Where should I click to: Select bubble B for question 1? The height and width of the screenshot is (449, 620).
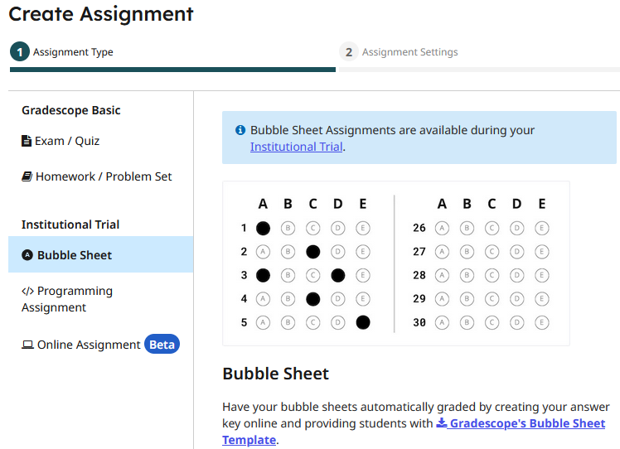click(x=288, y=228)
